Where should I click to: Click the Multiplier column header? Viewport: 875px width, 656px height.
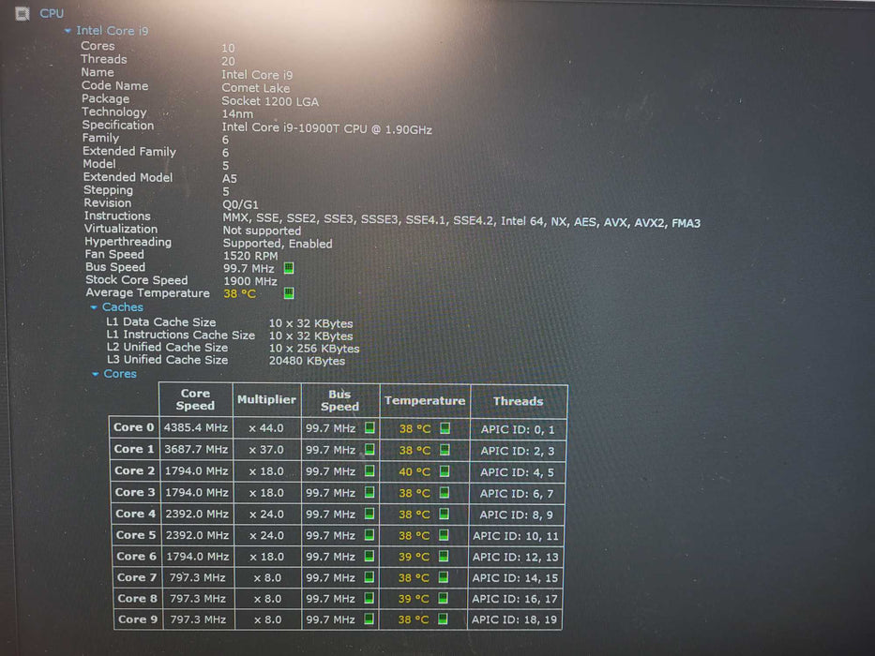pos(266,400)
